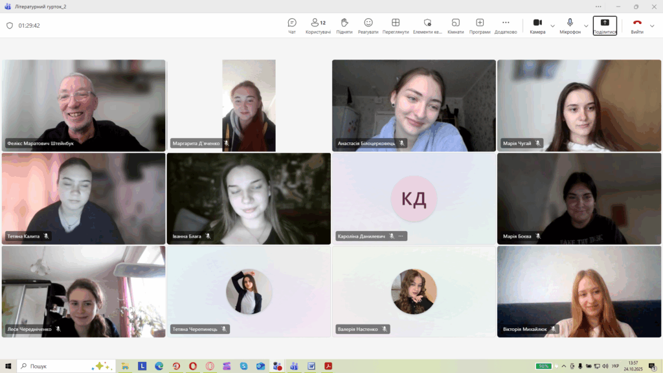Select Фелікс Маратович Штейнбук video tile
663x373 pixels.
[x=84, y=104]
